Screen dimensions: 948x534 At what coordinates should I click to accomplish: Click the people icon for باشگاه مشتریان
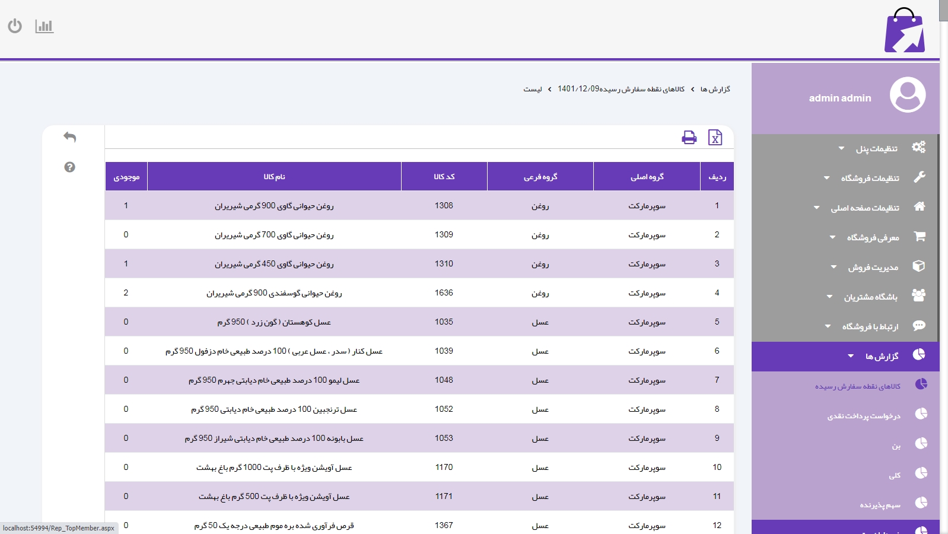[x=919, y=295]
